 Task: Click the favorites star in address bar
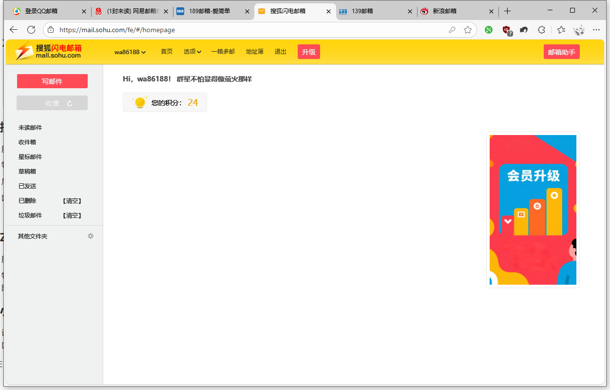[x=468, y=30]
